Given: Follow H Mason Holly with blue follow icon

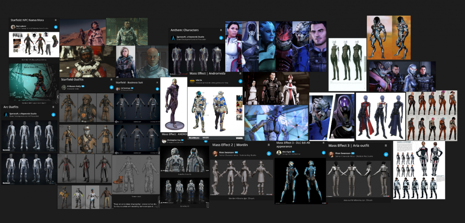Looking at the screenshot, I should 112,88.
